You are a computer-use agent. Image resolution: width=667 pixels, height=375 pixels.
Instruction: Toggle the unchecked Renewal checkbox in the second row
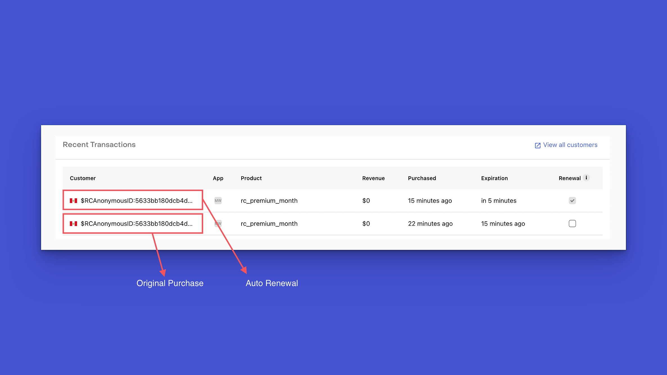(x=572, y=223)
